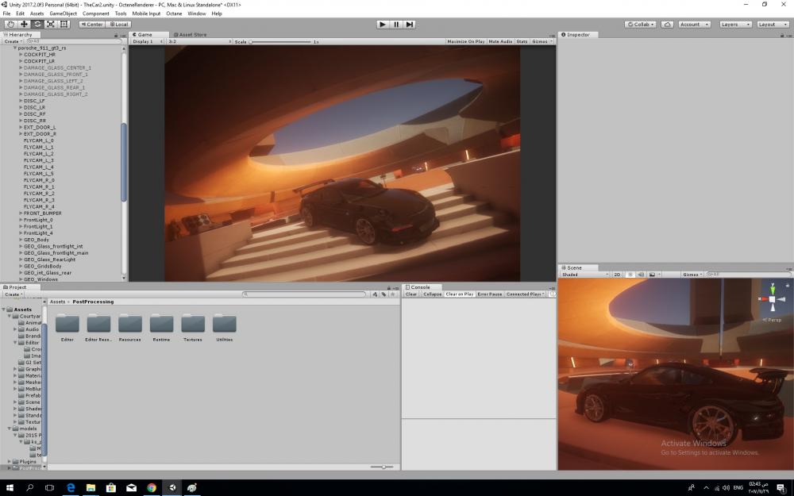Click the Clear button in Console
Screen dimensions: 794x496
pos(411,294)
